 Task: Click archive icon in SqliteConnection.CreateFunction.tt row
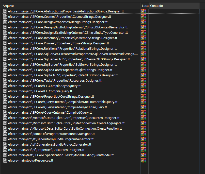pos(143,129)
